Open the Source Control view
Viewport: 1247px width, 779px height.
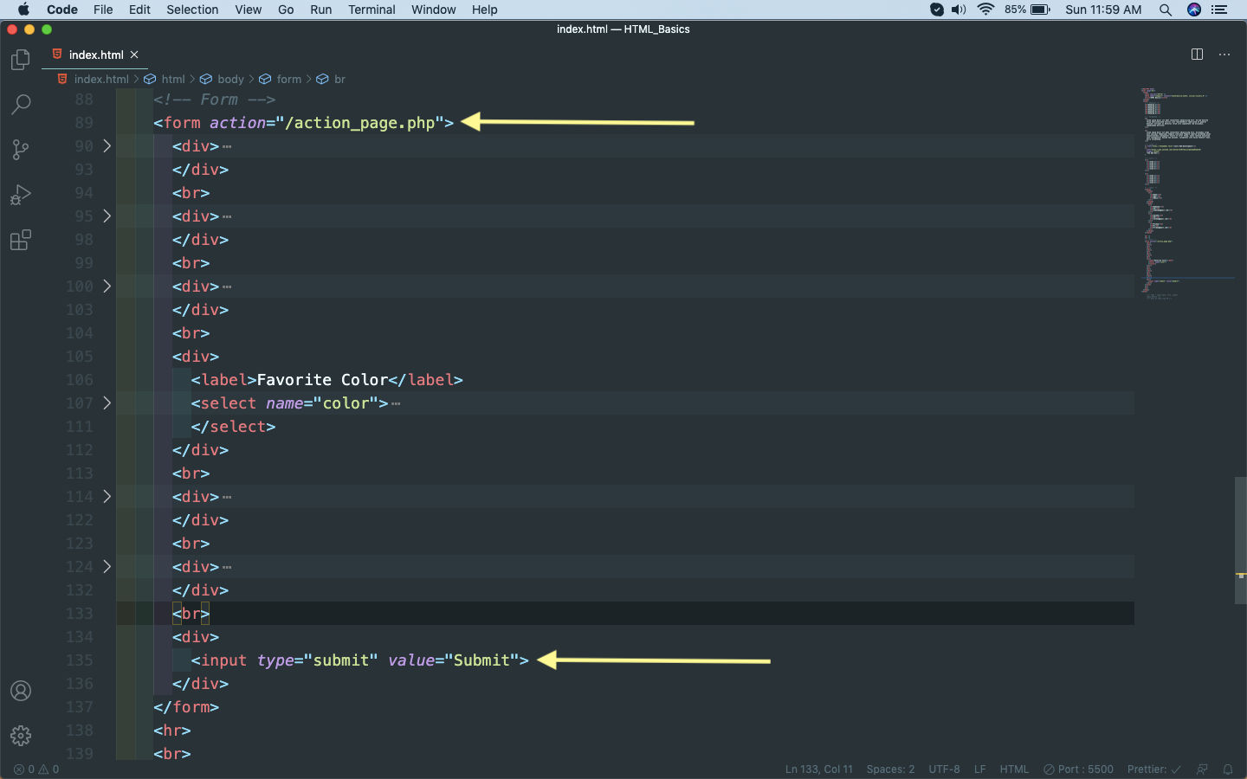(21, 150)
